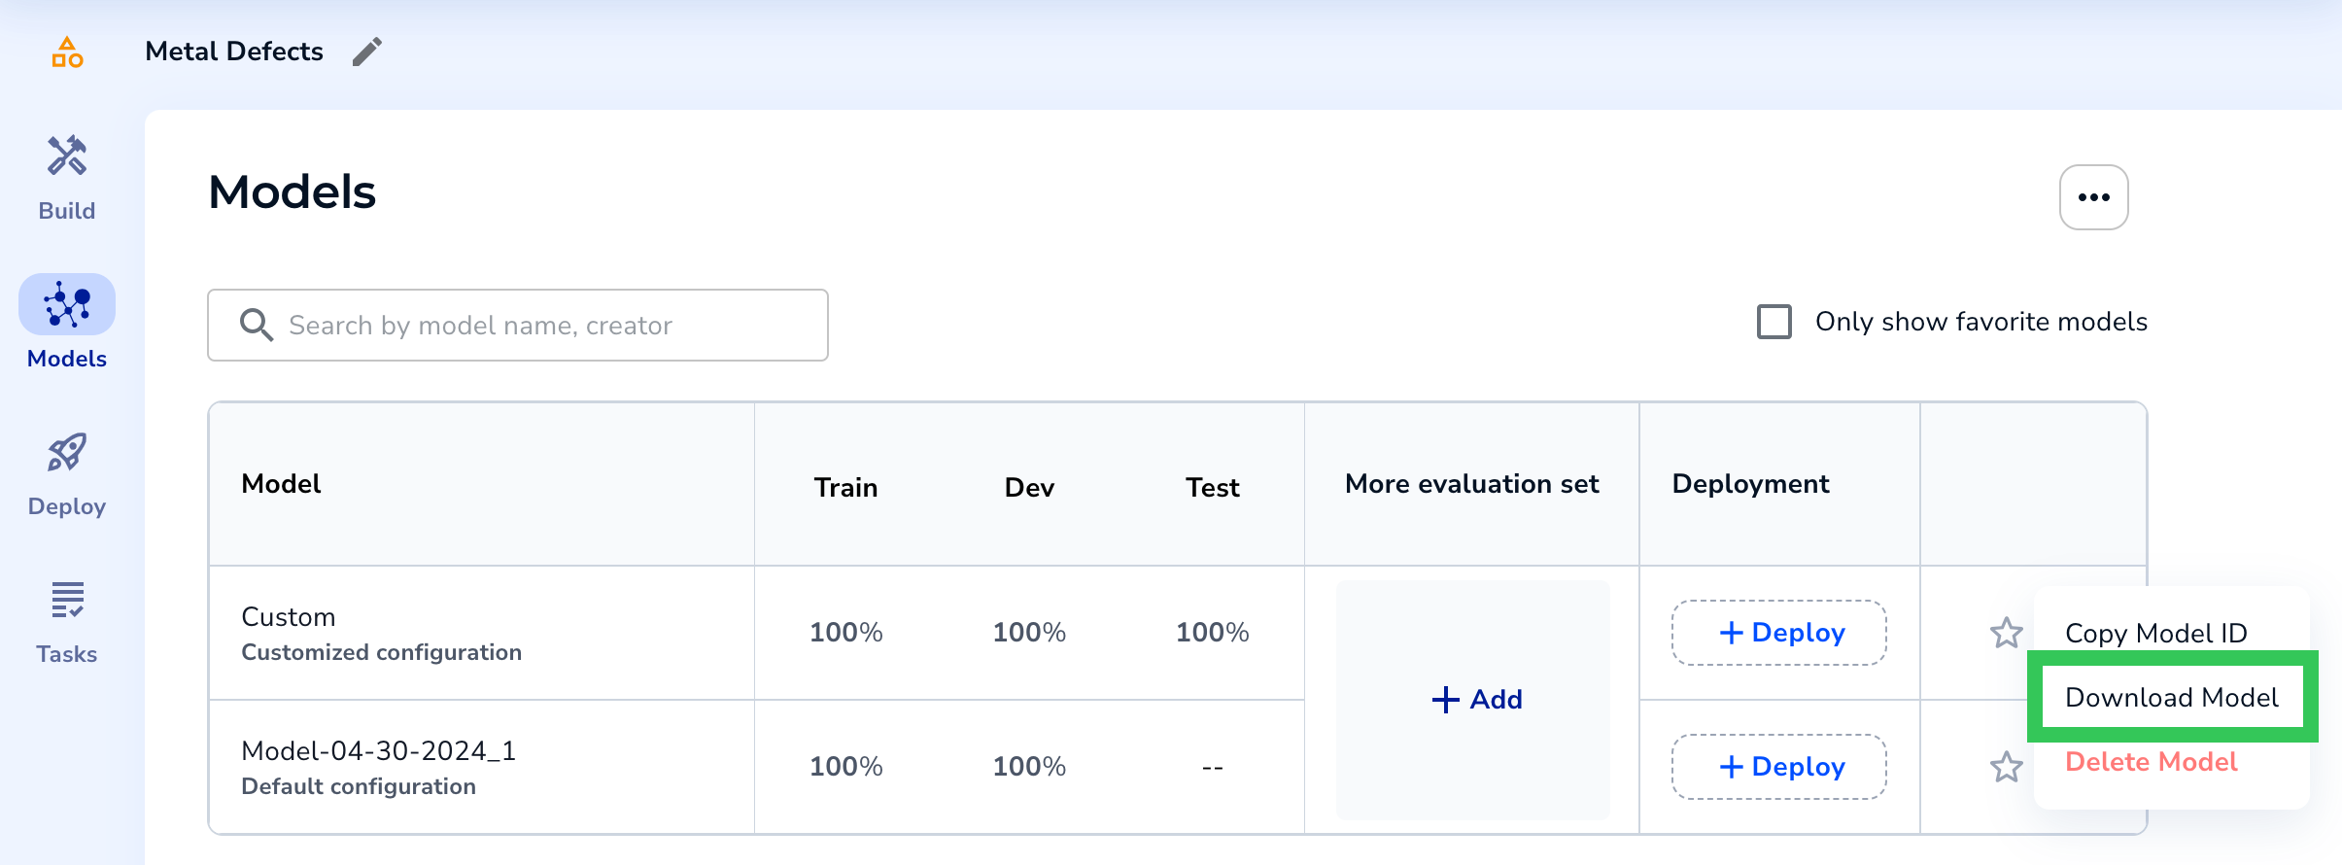Open the three-dot more options menu
The height and width of the screenshot is (865, 2342).
coord(2093,197)
